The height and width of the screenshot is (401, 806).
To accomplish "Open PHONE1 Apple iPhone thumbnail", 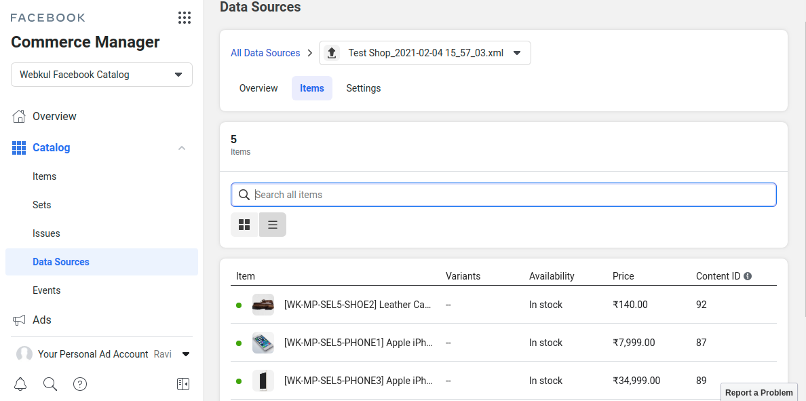I will [263, 343].
